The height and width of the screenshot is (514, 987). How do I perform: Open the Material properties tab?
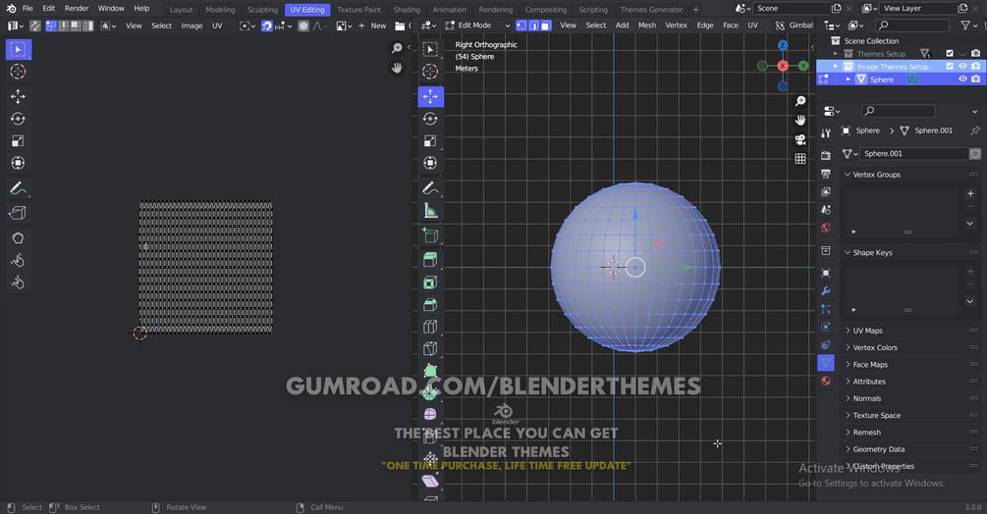[x=826, y=381]
